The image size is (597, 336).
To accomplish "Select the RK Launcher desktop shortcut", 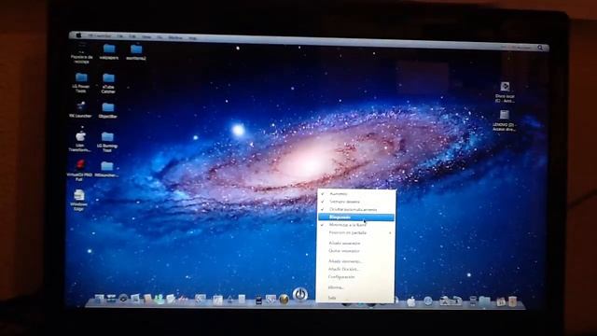I will click(80, 109).
